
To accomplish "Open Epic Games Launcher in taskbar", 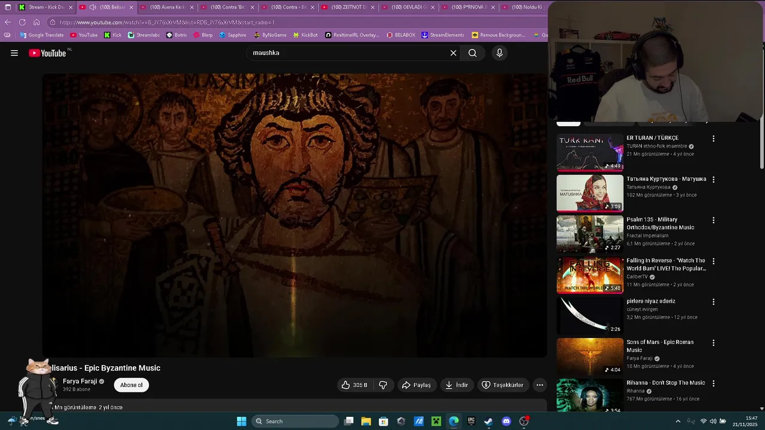I will pos(472,421).
